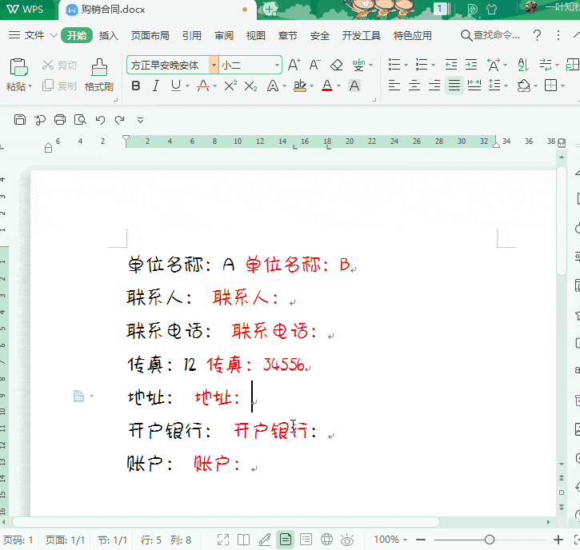
Task: Undo the last action
Action: coord(100,120)
